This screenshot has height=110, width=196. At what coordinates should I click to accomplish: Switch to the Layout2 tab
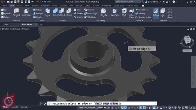pos(24,107)
